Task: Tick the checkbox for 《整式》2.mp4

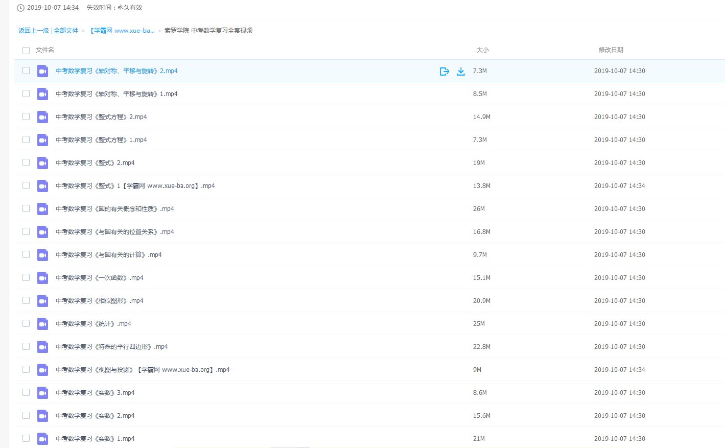Action: pos(26,162)
